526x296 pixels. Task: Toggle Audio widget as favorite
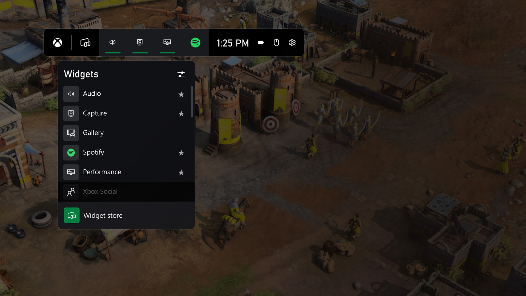click(181, 94)
